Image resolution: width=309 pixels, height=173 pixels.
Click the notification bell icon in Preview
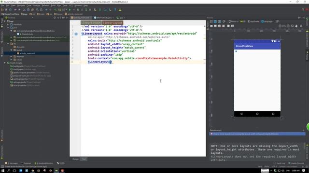point(301,26)
